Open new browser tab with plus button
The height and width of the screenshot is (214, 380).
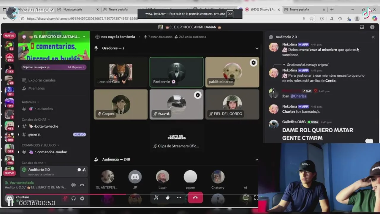pyautogui.click(x=332, y=10)
